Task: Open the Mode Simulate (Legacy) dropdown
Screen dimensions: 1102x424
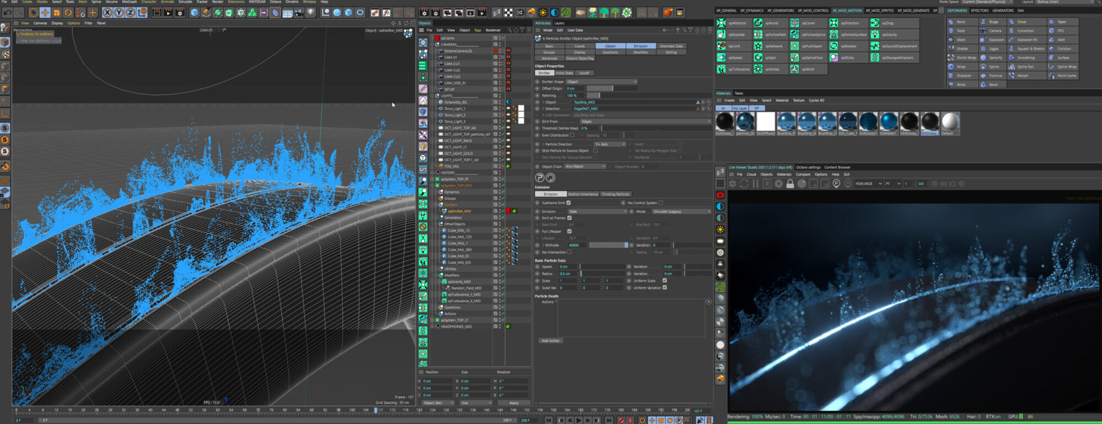Action: click(681, 211)
